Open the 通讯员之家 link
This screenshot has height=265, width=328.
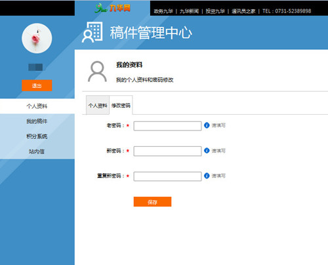(243, 11)
